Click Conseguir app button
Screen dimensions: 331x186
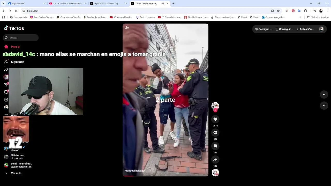284,29
